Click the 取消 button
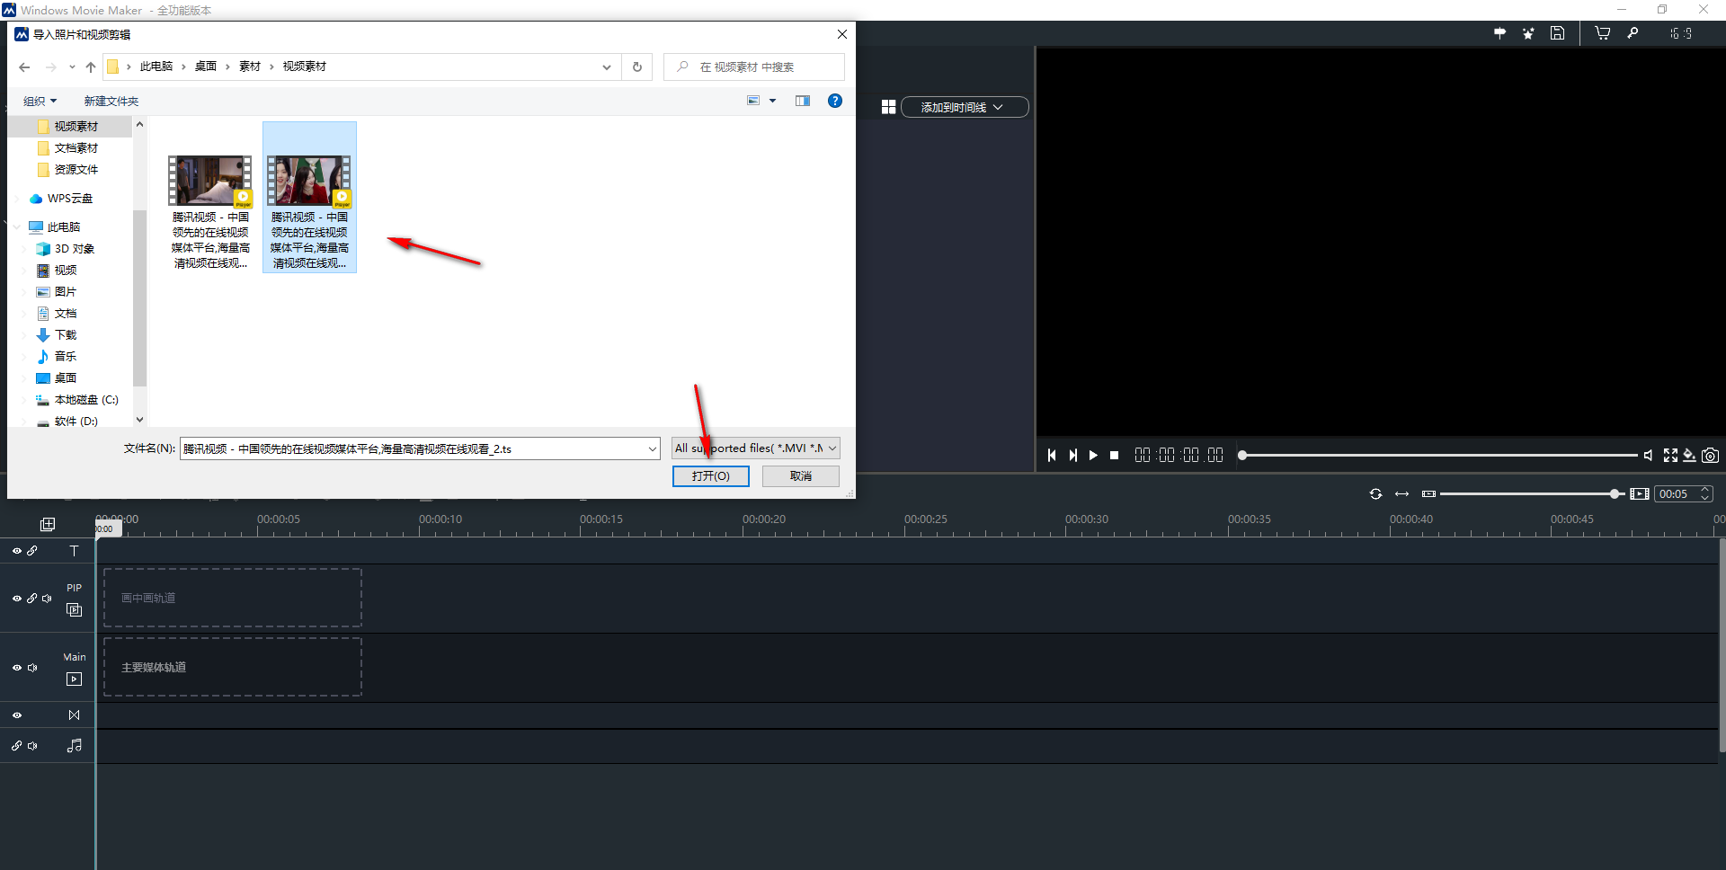This screenshot has height=870, width=1726. coord(800,476)
